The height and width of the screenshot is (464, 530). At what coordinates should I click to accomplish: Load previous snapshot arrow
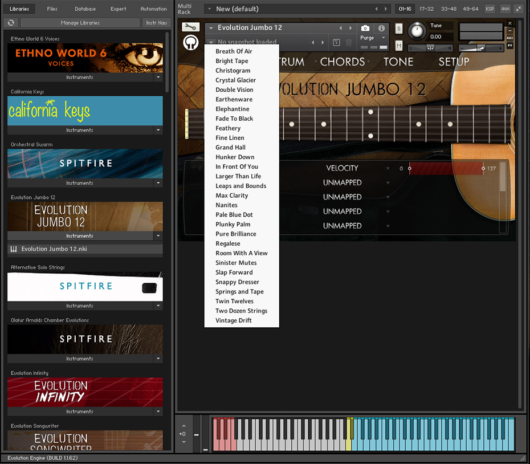[x=313, y=42]
